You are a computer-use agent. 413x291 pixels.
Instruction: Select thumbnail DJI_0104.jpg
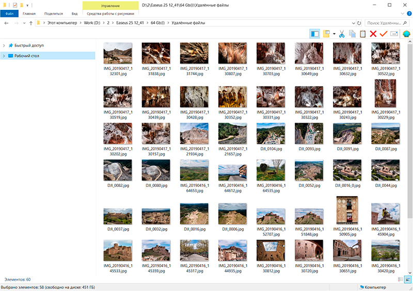(271, 134)
